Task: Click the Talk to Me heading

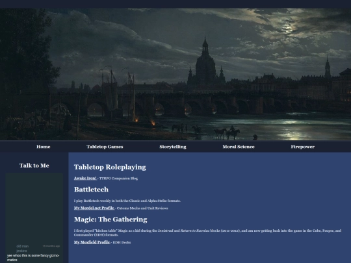Action: point(34,166)
